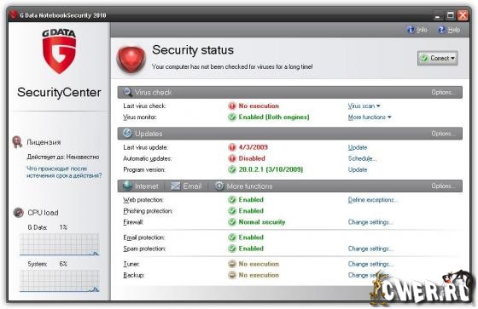Click the red 'No execution' status text
Screen dimensions: 478x309
(259, 106)
